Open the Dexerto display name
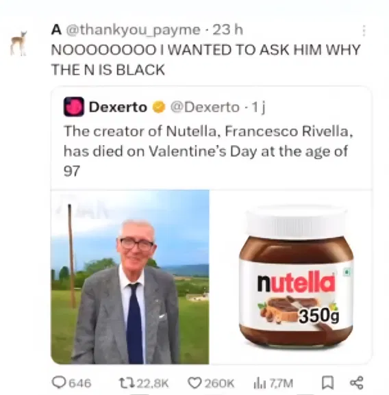 [x=118, y=107]
